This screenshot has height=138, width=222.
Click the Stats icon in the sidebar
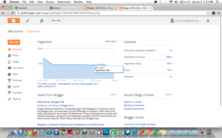click(10, 74)
